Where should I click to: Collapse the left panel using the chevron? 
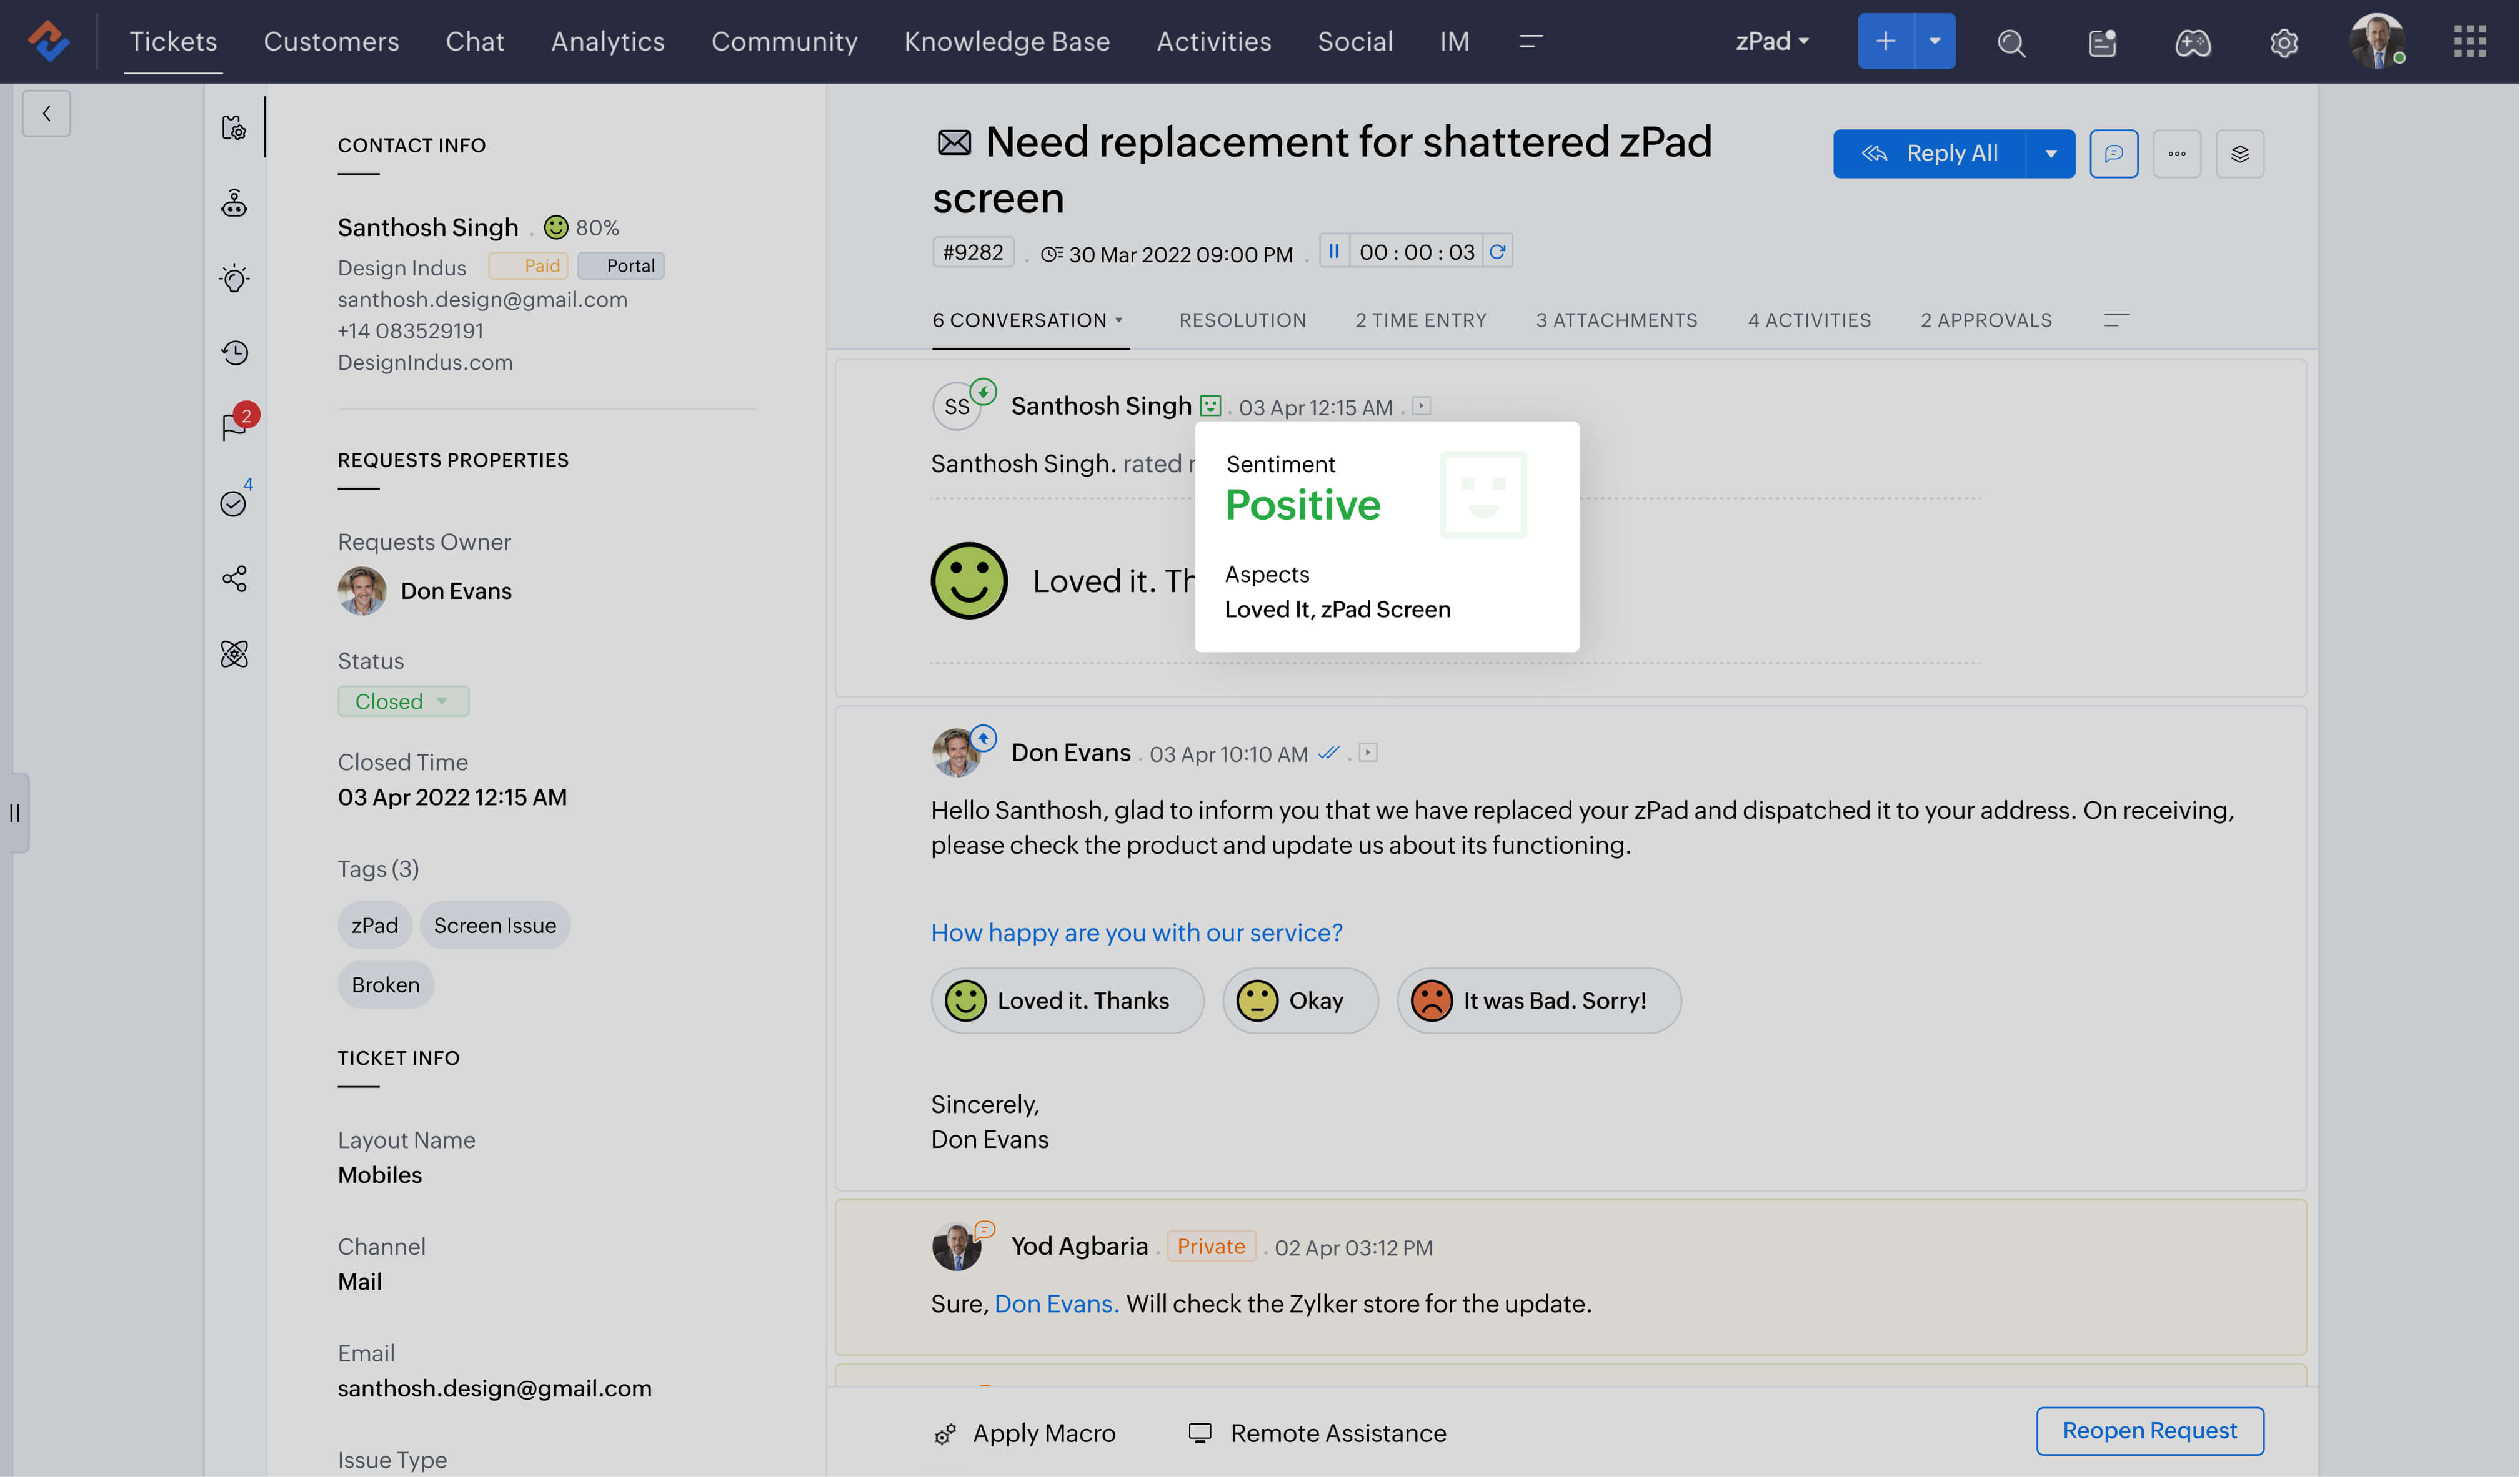pos(46,113)
